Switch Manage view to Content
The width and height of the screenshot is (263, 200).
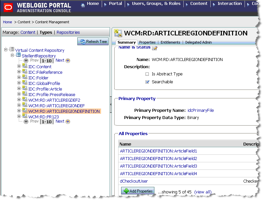coord(28,32)
